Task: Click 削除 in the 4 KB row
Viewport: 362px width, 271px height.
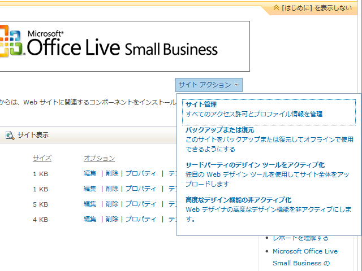Action: coord(112,219)
